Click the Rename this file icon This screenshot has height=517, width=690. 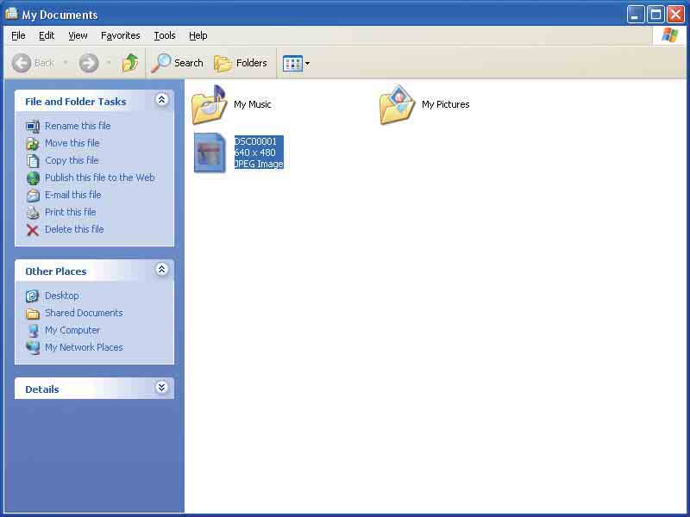pyautogui.click(x=33, y=127)
